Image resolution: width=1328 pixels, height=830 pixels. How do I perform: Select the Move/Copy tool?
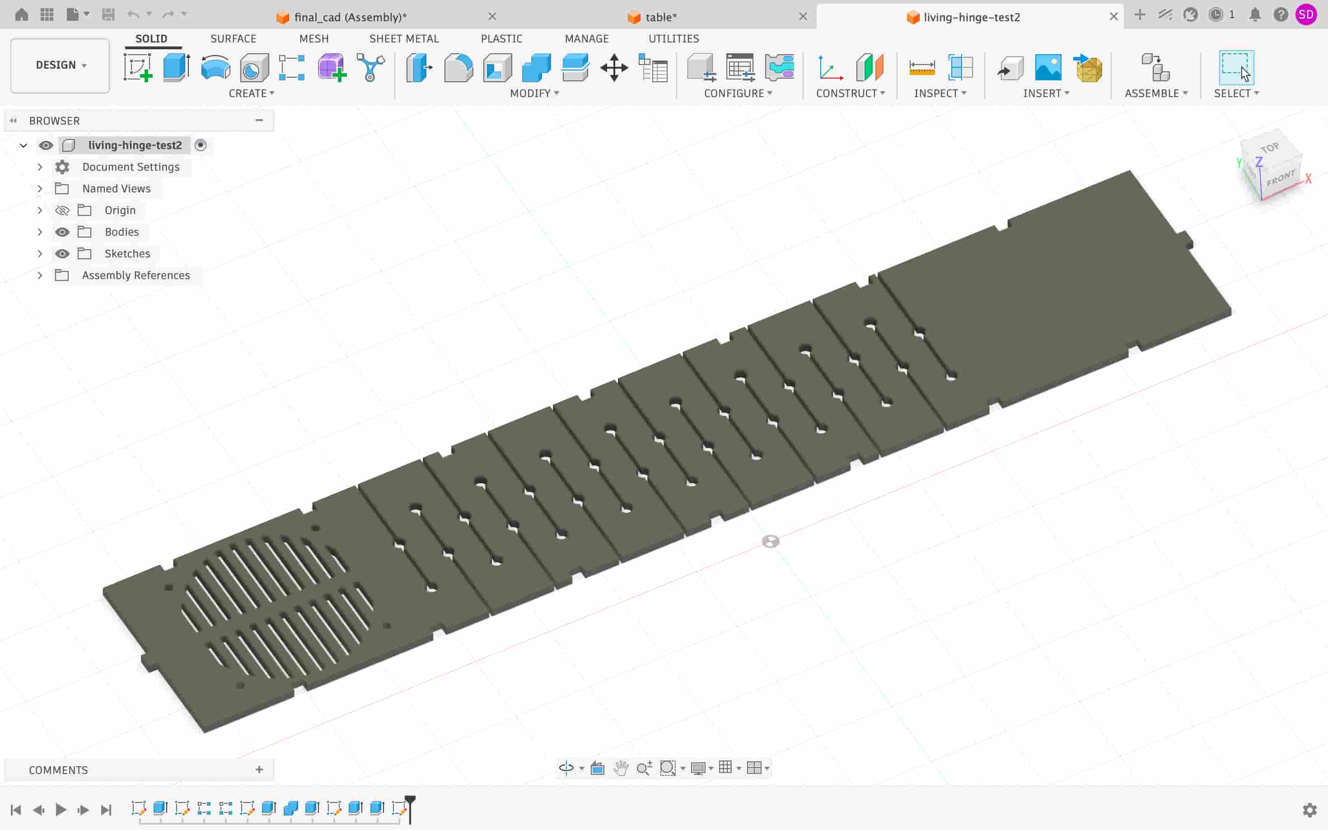tap(614, 68)
